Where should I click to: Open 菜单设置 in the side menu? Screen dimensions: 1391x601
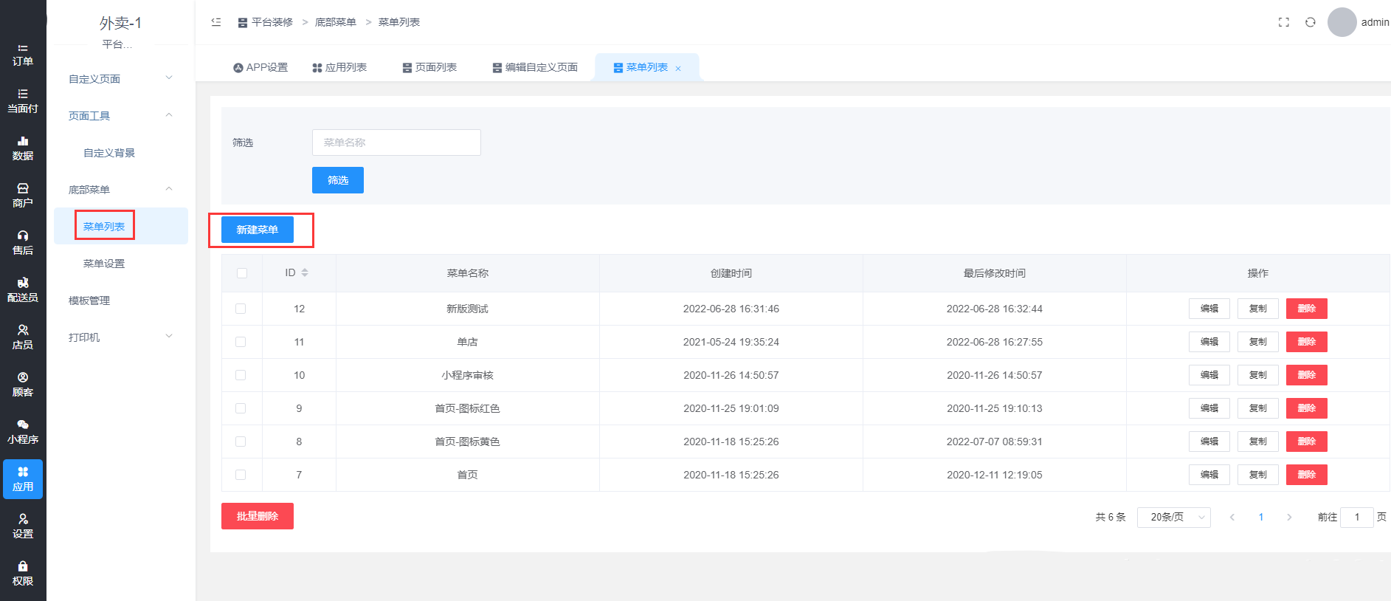(x=104, y=264)
